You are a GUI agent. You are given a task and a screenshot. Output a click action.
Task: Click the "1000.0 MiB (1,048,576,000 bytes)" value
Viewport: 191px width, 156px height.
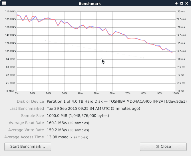[x=78, y=116]
